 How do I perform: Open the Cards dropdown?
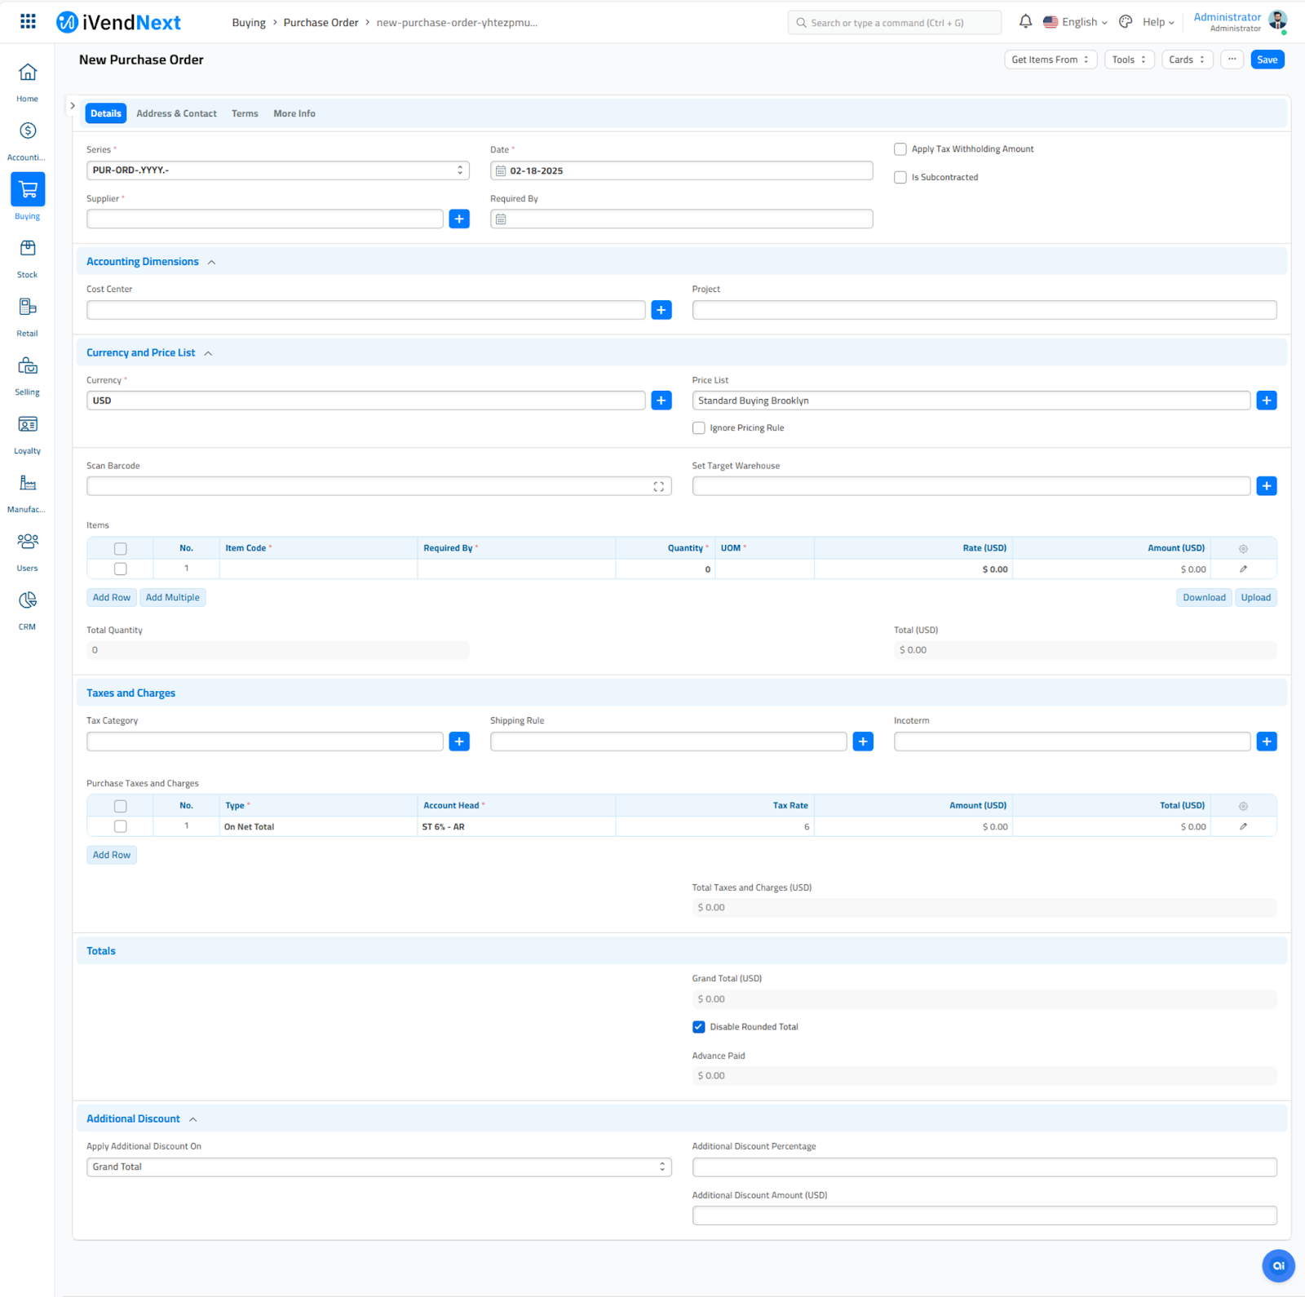(1187, 60)
